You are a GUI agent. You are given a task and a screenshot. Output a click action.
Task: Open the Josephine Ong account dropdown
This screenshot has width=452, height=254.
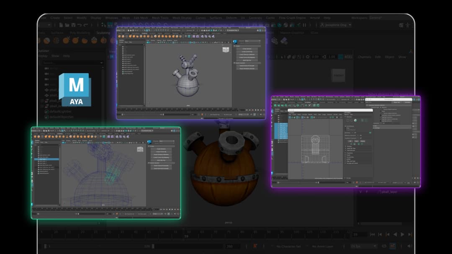(336, 25)
